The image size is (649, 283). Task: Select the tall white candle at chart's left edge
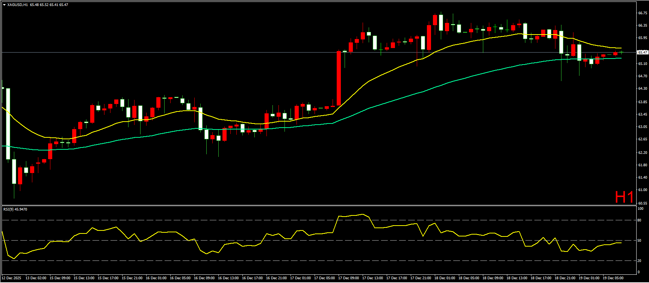(8, 124)
